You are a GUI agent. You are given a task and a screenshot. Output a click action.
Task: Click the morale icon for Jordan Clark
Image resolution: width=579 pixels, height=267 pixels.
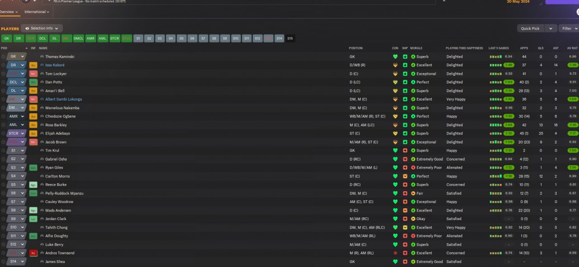coord(413,219)
